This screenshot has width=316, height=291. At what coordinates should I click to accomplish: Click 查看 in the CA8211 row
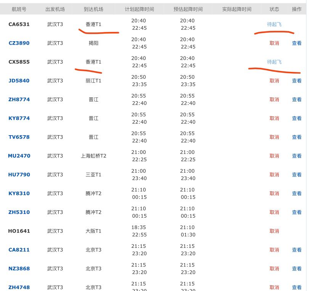pos(297,250)
